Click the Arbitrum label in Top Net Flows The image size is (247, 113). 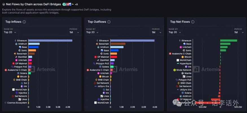coord(187,96)
